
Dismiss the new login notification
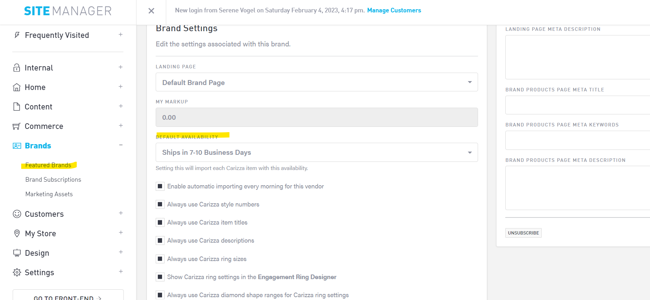[151, 11]
